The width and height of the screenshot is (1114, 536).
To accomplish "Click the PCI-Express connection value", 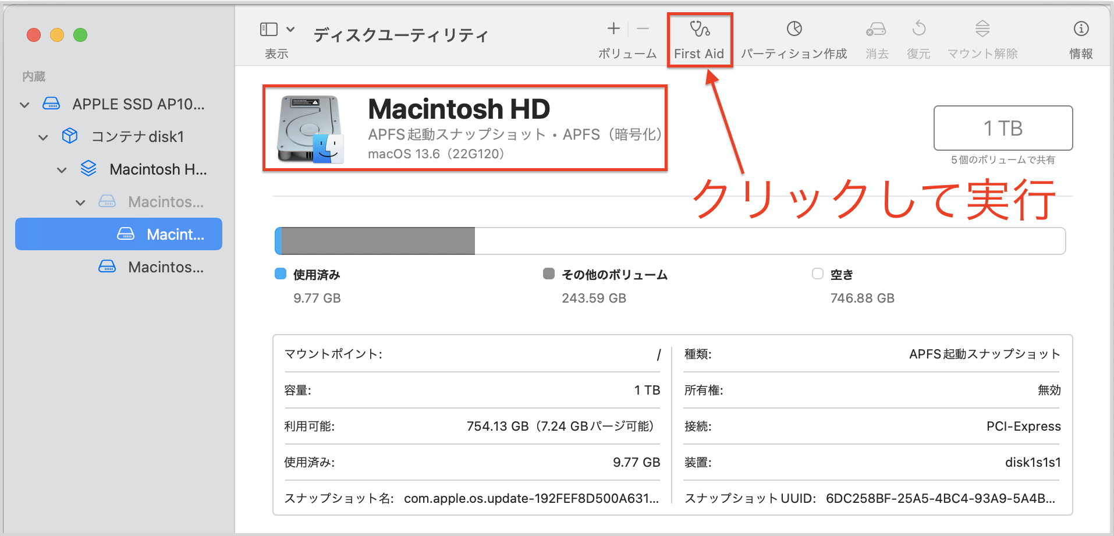I will (x=1024, y=426).
